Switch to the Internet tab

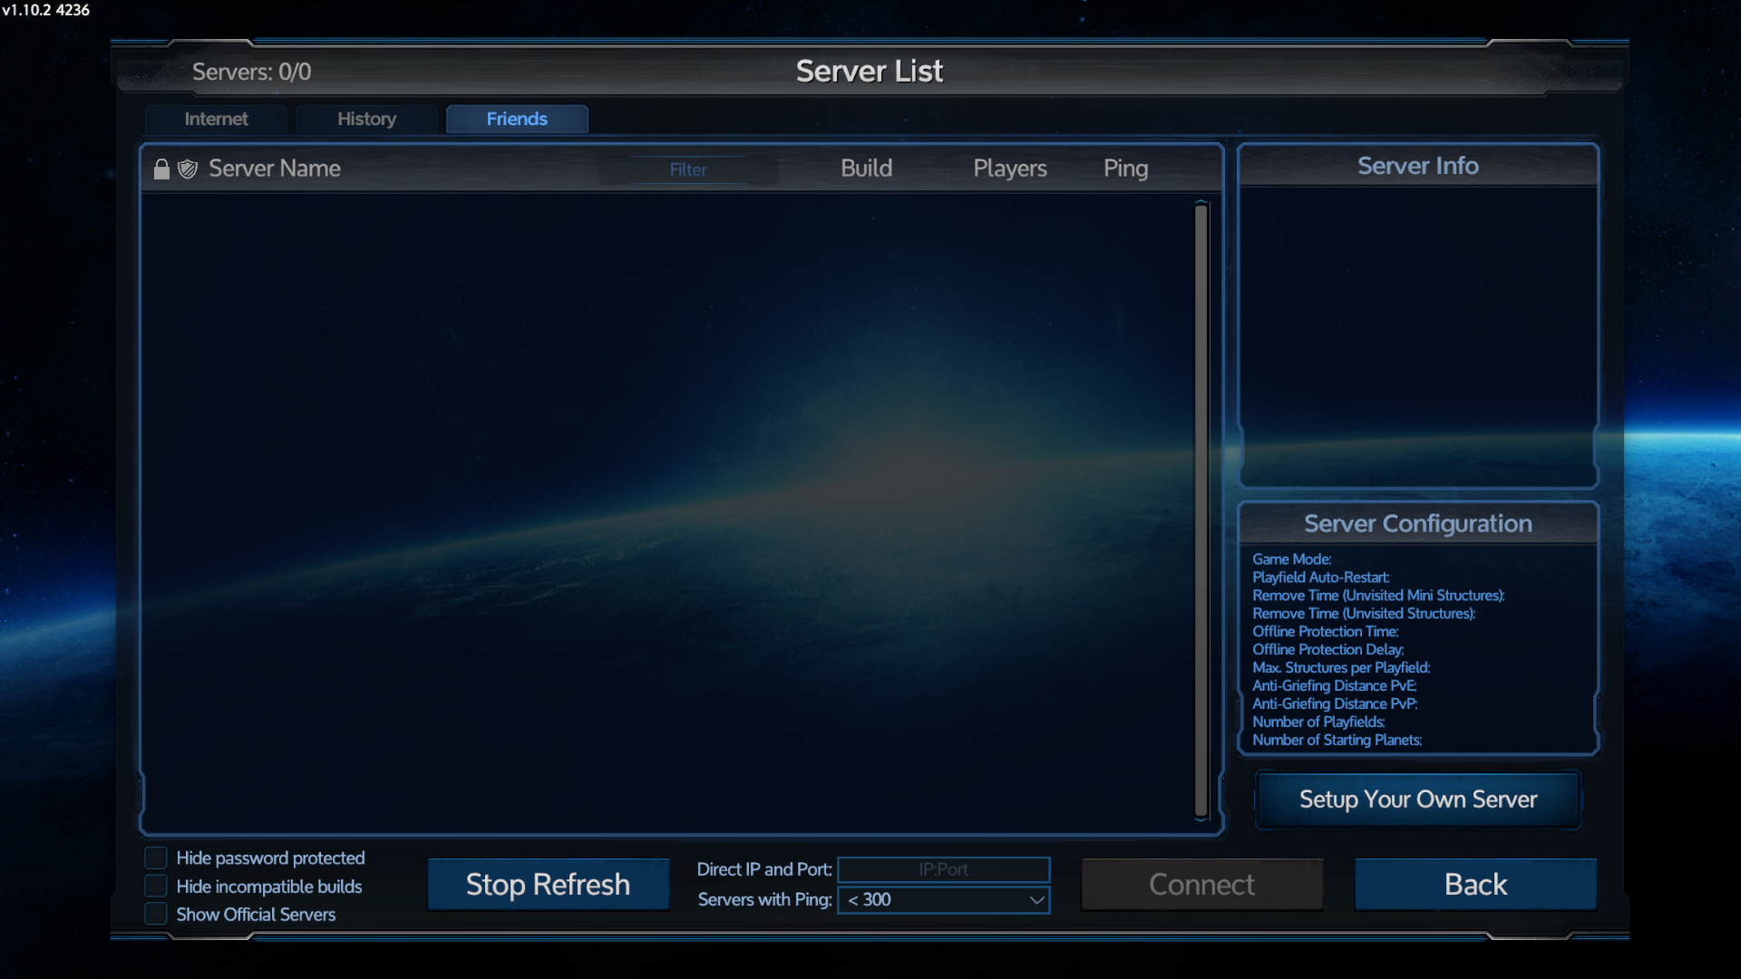click(x=216, y=119)
